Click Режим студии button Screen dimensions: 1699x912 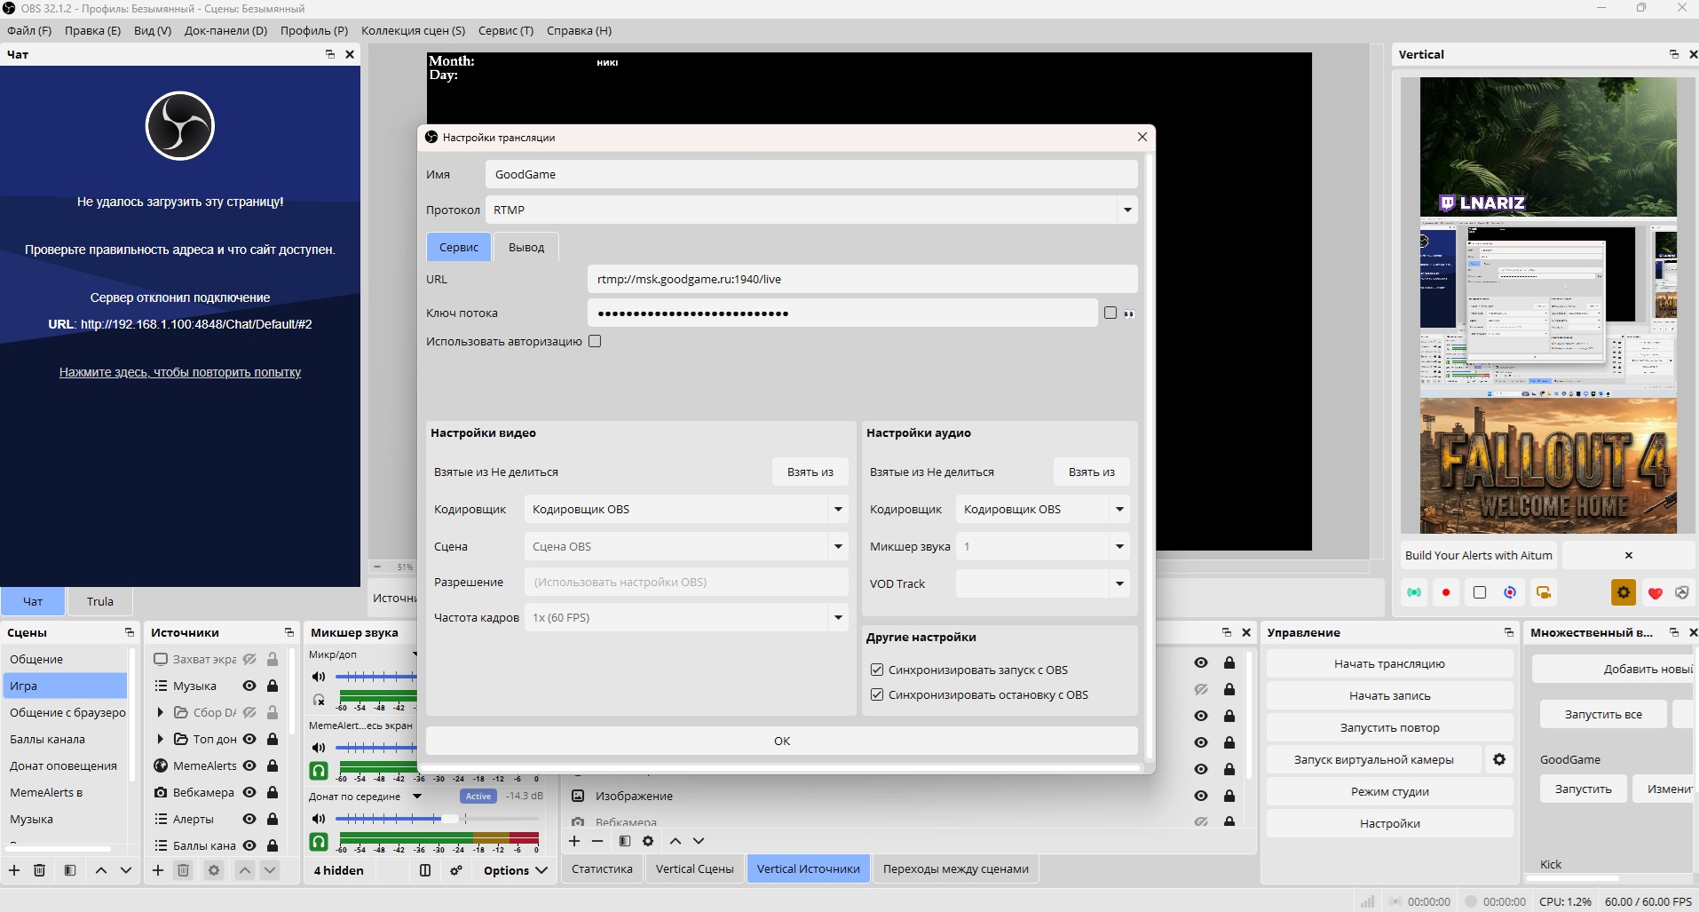1389,791
